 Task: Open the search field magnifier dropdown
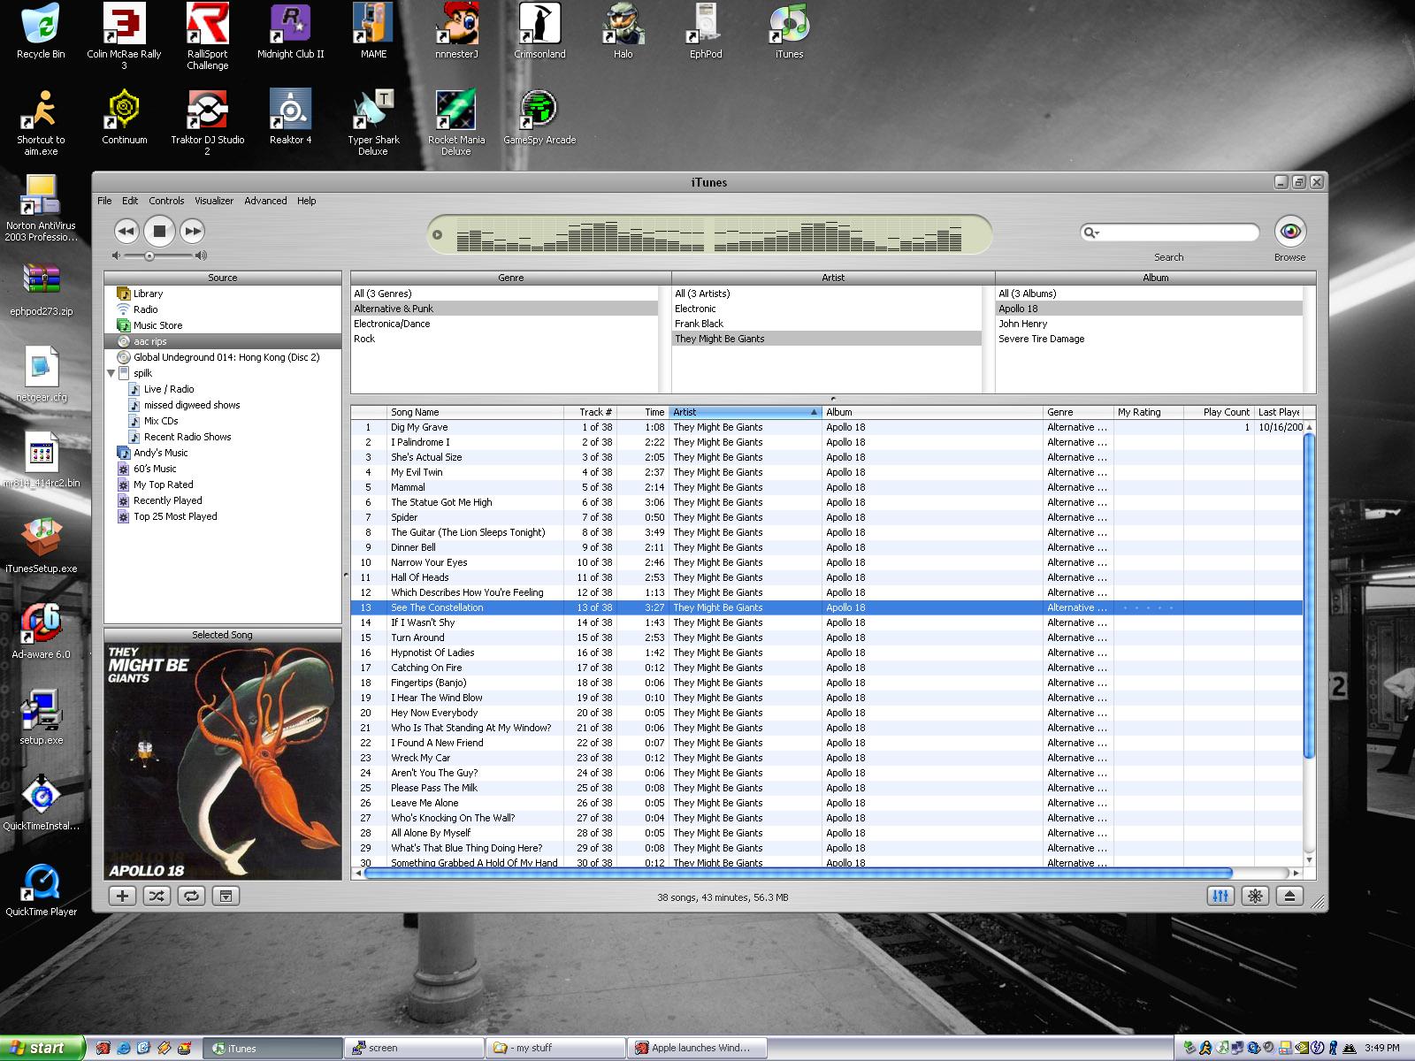point(1091,233)
